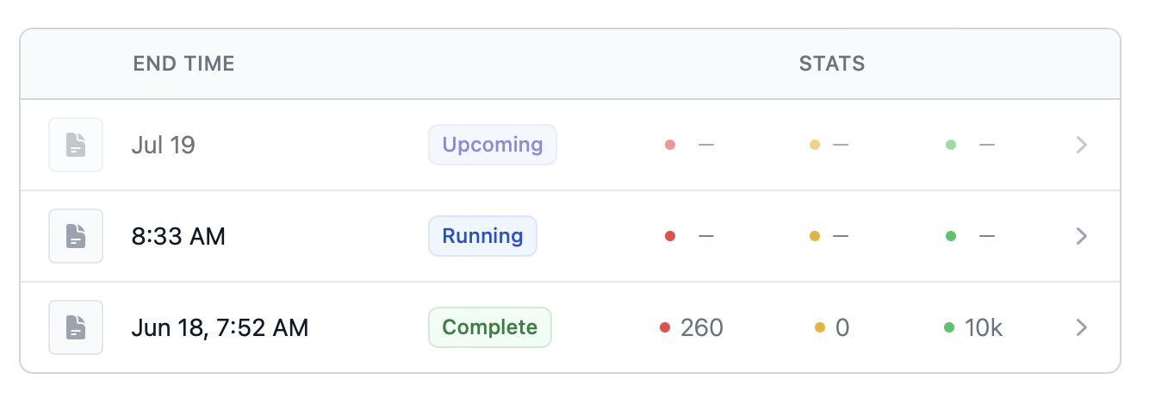The image size is (1149, 398).
Task: Click the yellow stat dot in the Running row
Action: 815,236
